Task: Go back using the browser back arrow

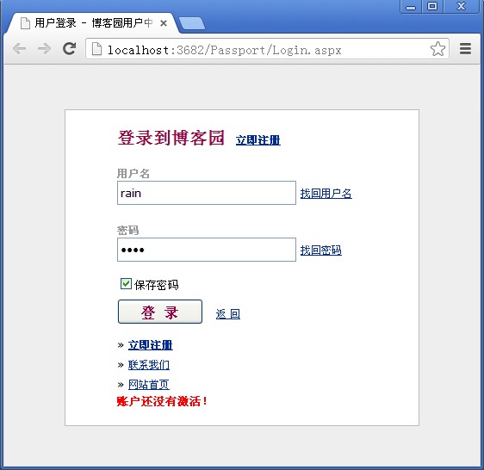Action: coord(20,49)
